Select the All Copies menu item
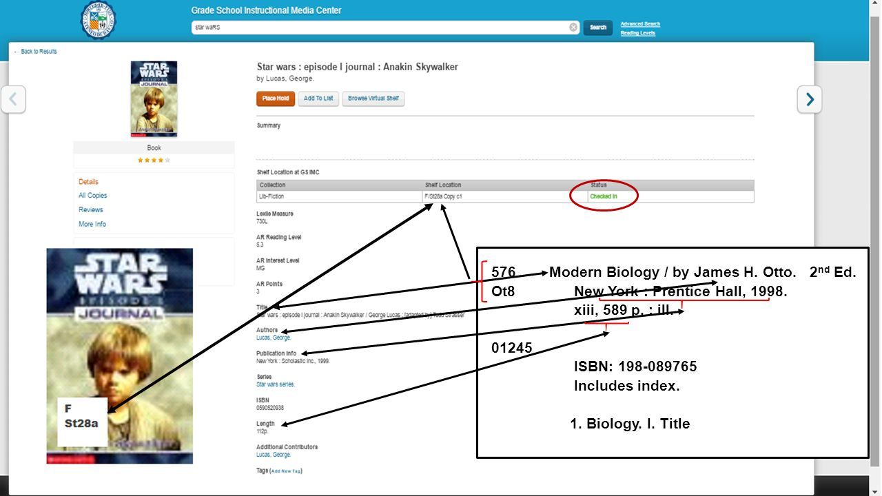 tap(92, 196)
